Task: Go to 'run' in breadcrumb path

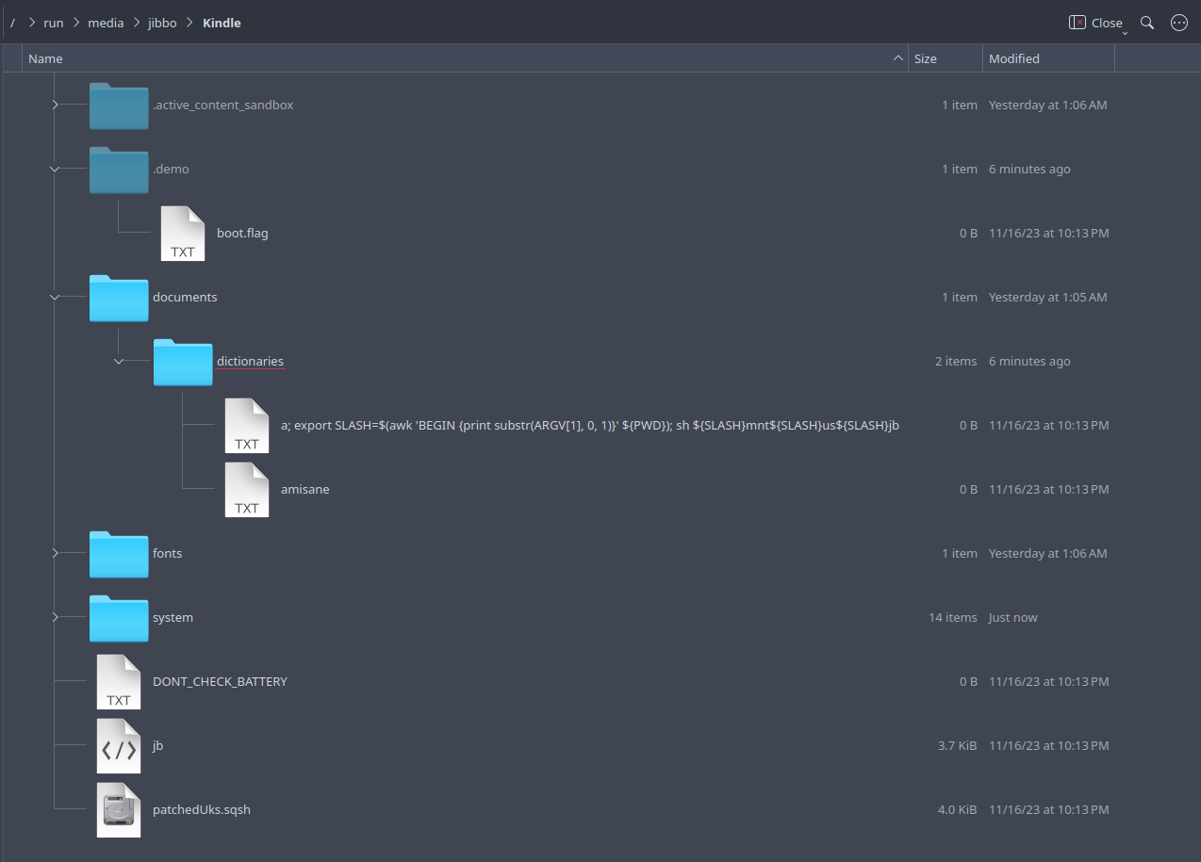Action: (54, 23)
